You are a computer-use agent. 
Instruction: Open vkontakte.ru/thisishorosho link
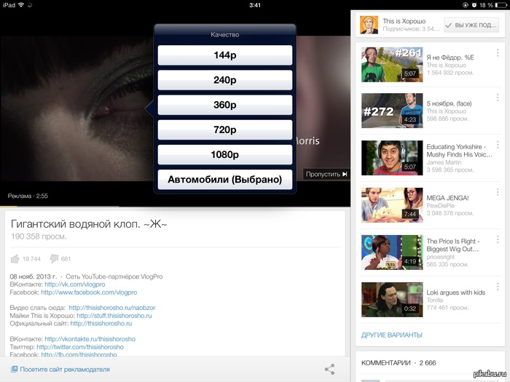tap(90, 339)
